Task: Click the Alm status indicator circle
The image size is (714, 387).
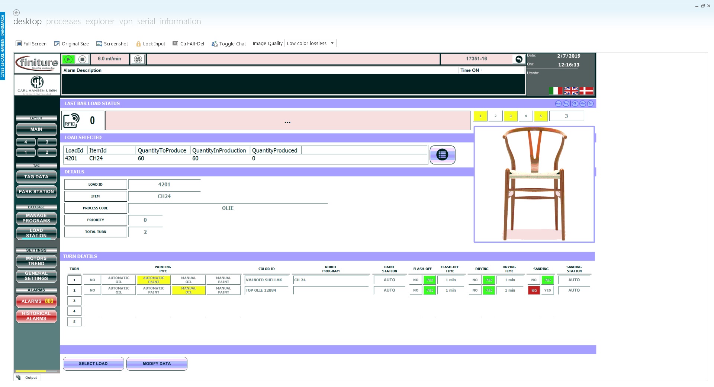Action: pos(583,104)
